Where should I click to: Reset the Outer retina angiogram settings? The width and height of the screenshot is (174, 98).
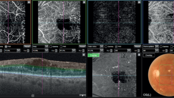tap(137, 47)
